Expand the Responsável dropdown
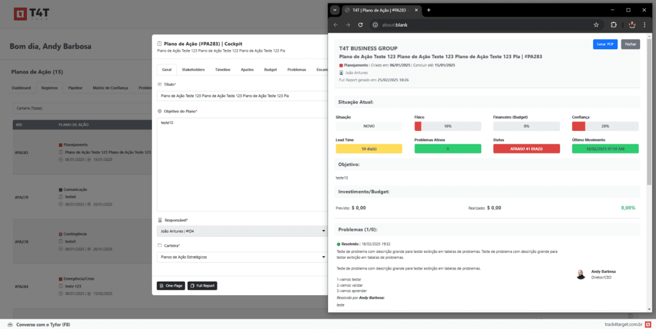 [x=242, y=231]
